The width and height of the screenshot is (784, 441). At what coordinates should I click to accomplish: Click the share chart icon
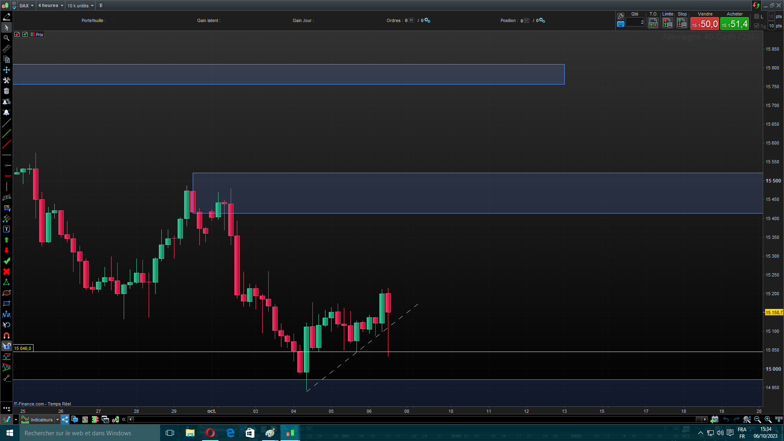[65, 419]
